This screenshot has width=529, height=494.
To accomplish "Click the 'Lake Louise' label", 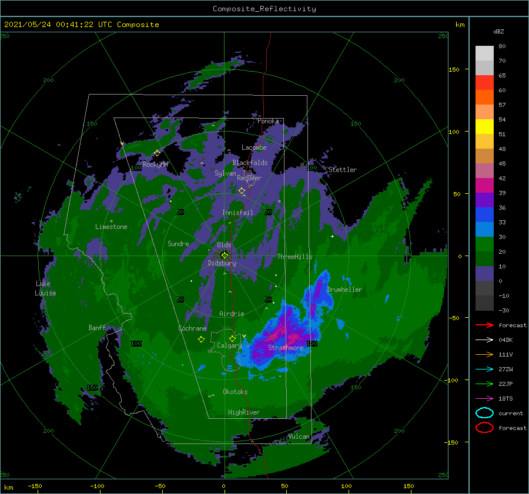I will [x=45, y=288].
